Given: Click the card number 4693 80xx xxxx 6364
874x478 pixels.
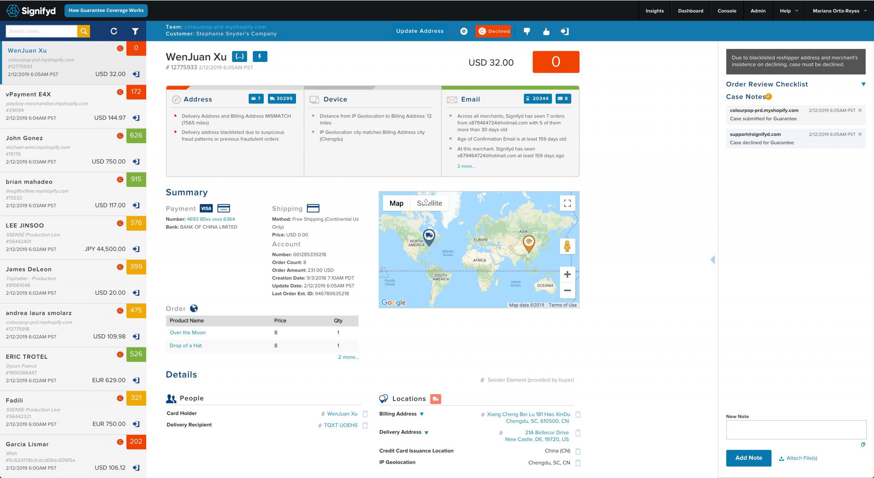Looking at the screenshot, I should tap(211, 219).
